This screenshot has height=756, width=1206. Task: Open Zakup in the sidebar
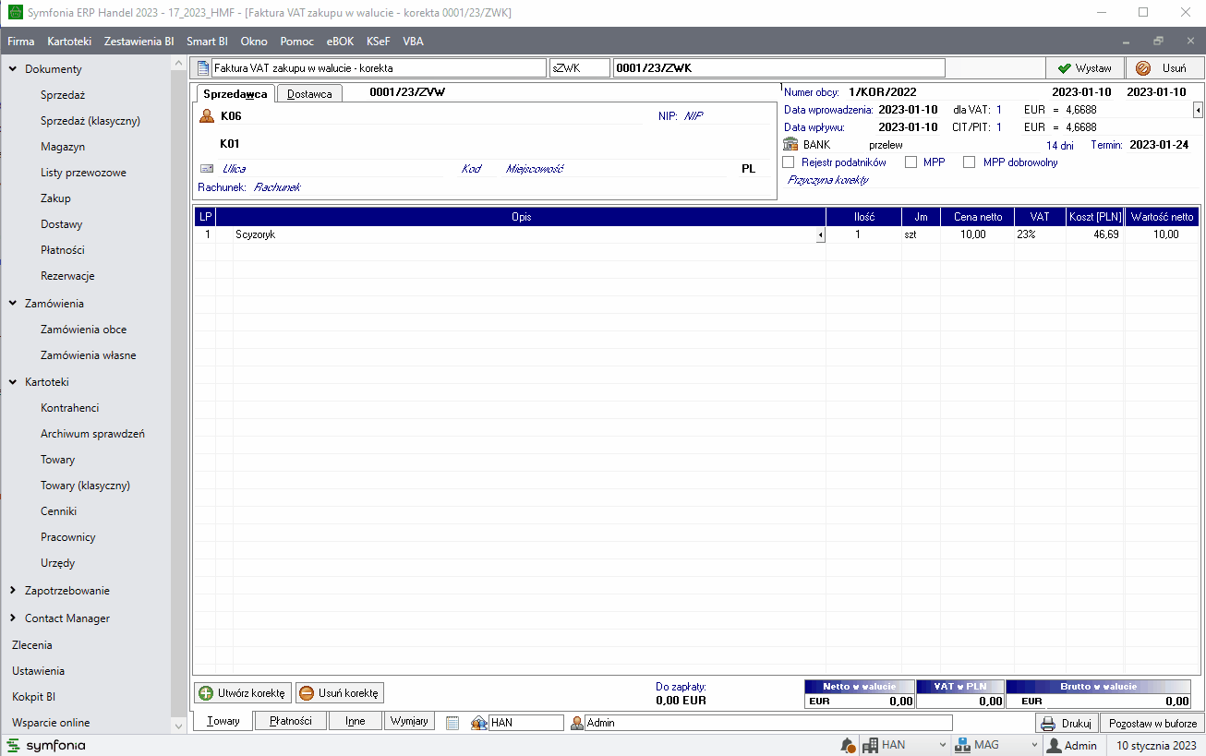coord(55,198)
